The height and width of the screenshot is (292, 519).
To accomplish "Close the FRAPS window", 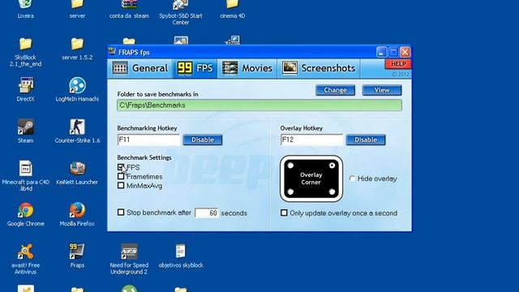I will click(405, 52).
